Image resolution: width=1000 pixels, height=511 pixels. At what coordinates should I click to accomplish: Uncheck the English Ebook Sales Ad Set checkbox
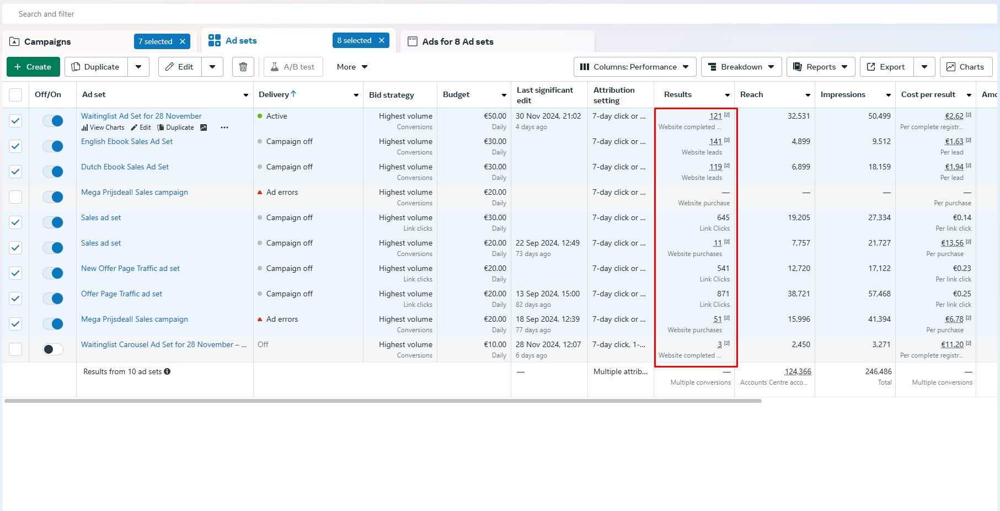pos(15,146)
